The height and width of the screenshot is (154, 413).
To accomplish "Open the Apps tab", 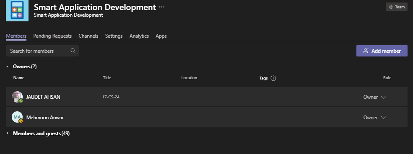I will coord(161,36).
